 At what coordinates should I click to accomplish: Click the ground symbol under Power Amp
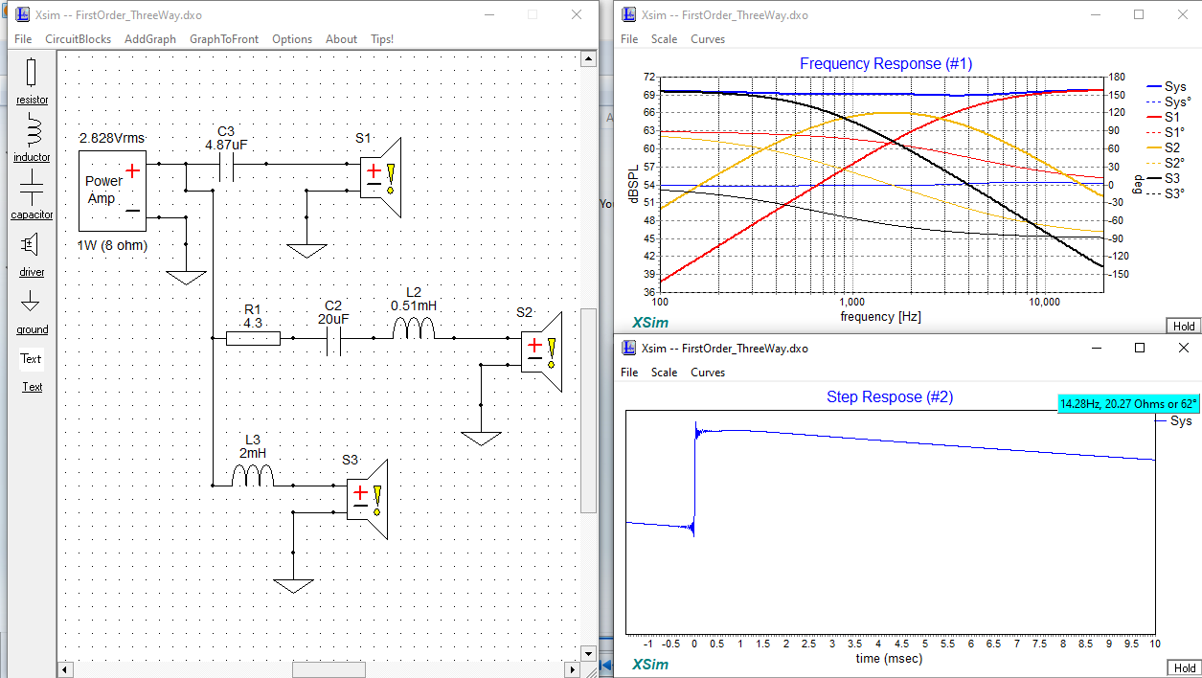pos(186,278)
